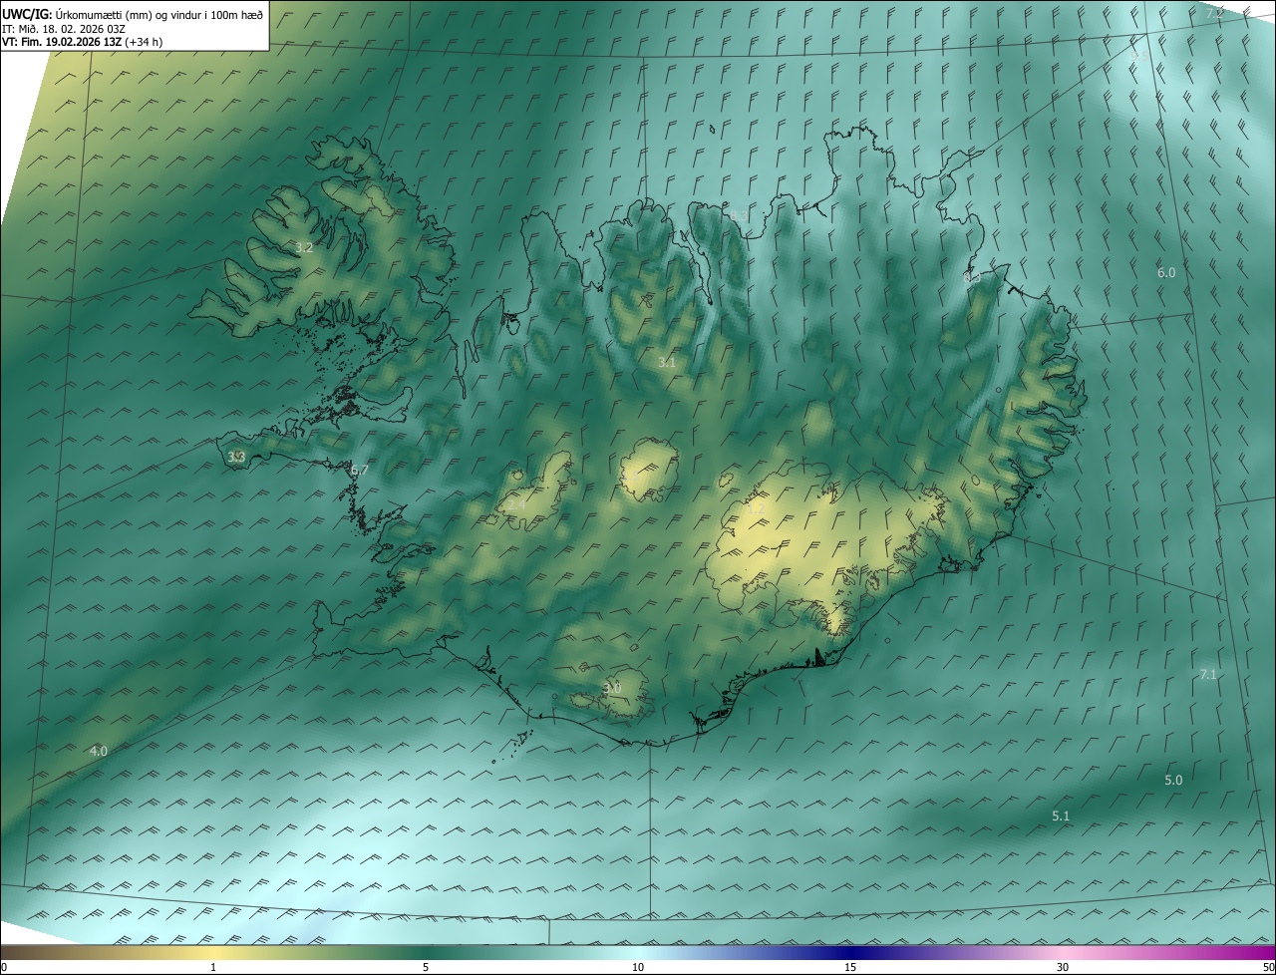Click the 8.3 value on the north coast
The height and width of the screenshot is (975, 1276).
(738, 216)
